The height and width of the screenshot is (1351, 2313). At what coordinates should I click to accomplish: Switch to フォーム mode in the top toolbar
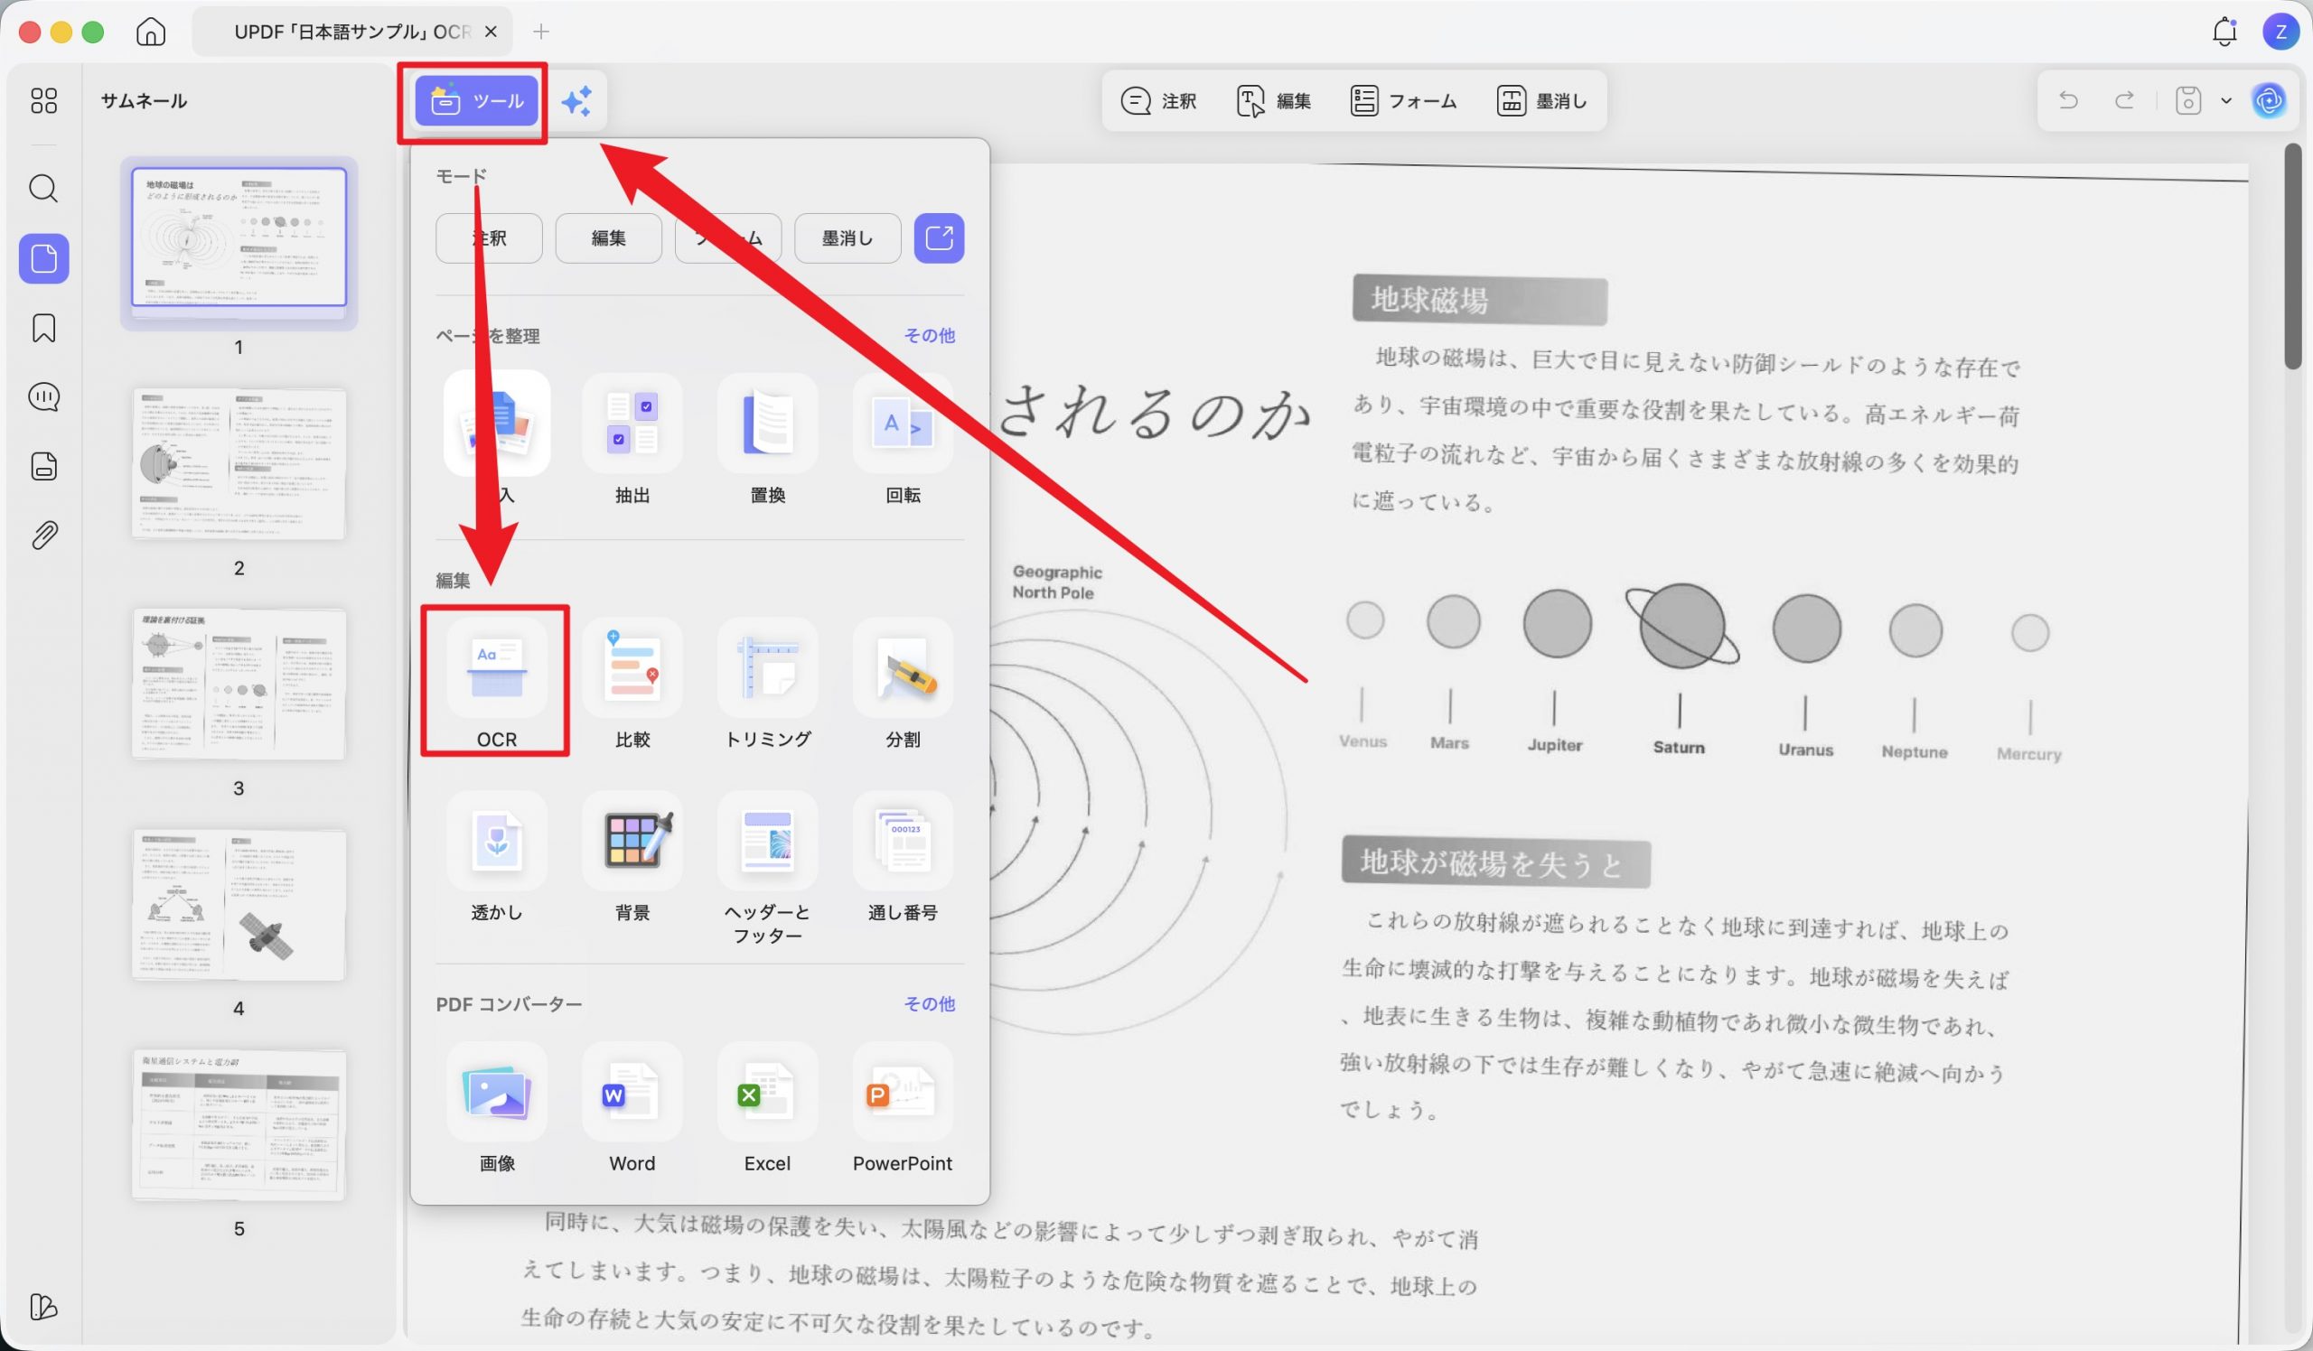coord(1403,101)
